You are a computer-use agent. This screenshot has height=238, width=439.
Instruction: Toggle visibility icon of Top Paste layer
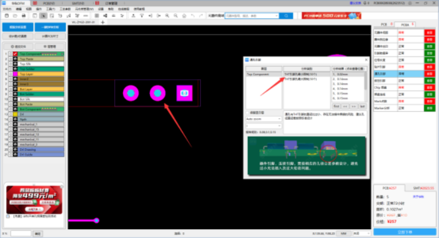(15, 59)
